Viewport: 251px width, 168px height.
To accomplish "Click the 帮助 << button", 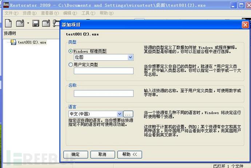I will click(x=130, y=155).
